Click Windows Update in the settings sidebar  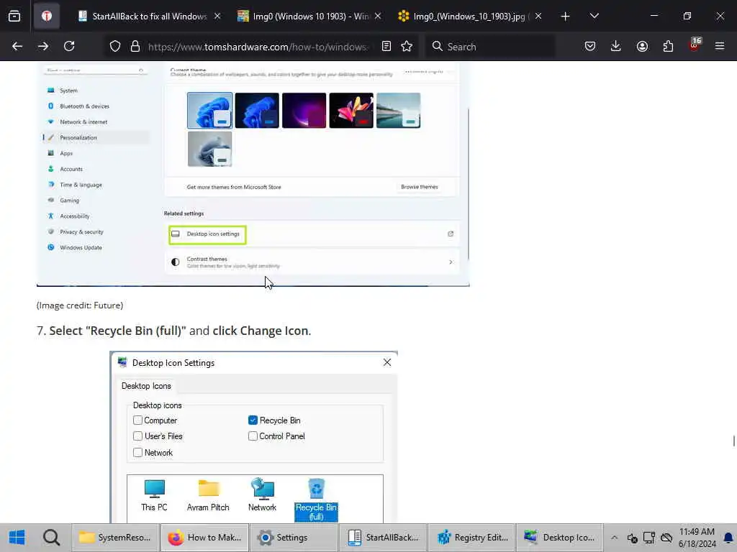point(81,247)
